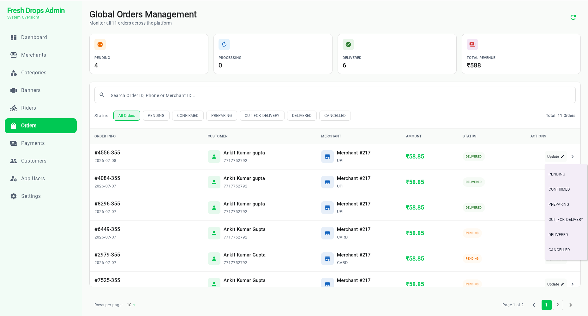Go to Riders page
The width and height of the screenshot is (588, 316).
(x=41, y=108)
